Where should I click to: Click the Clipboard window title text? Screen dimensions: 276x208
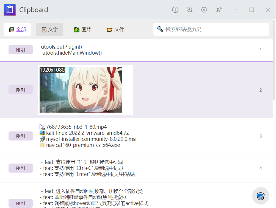34,10
